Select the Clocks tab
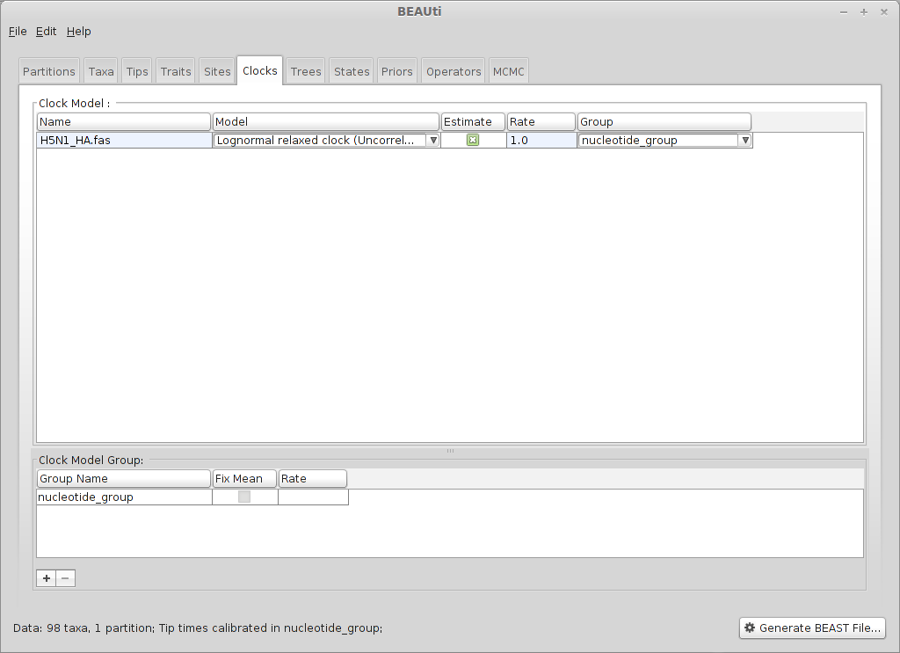This screenshot has width=900, height=653. click(259, 70)
